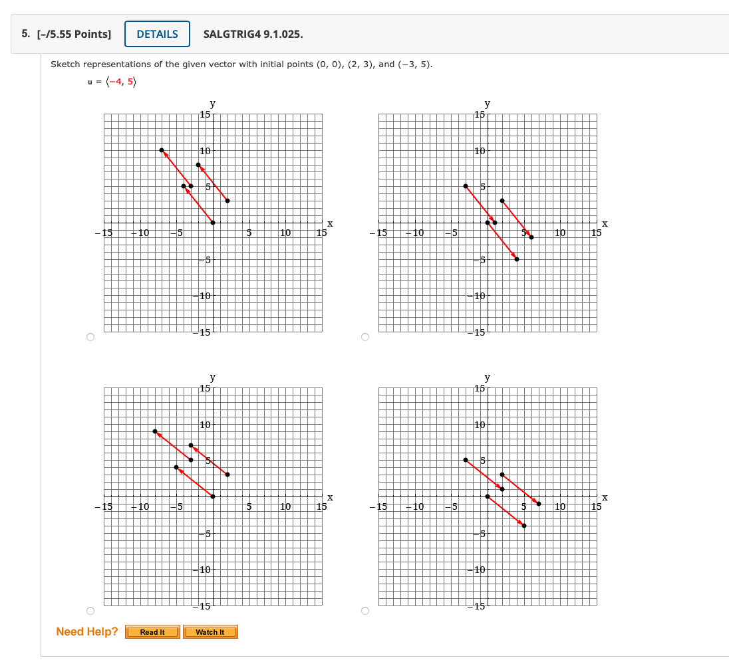Select the radio button below the top-right graph

[x=364, y=337]
